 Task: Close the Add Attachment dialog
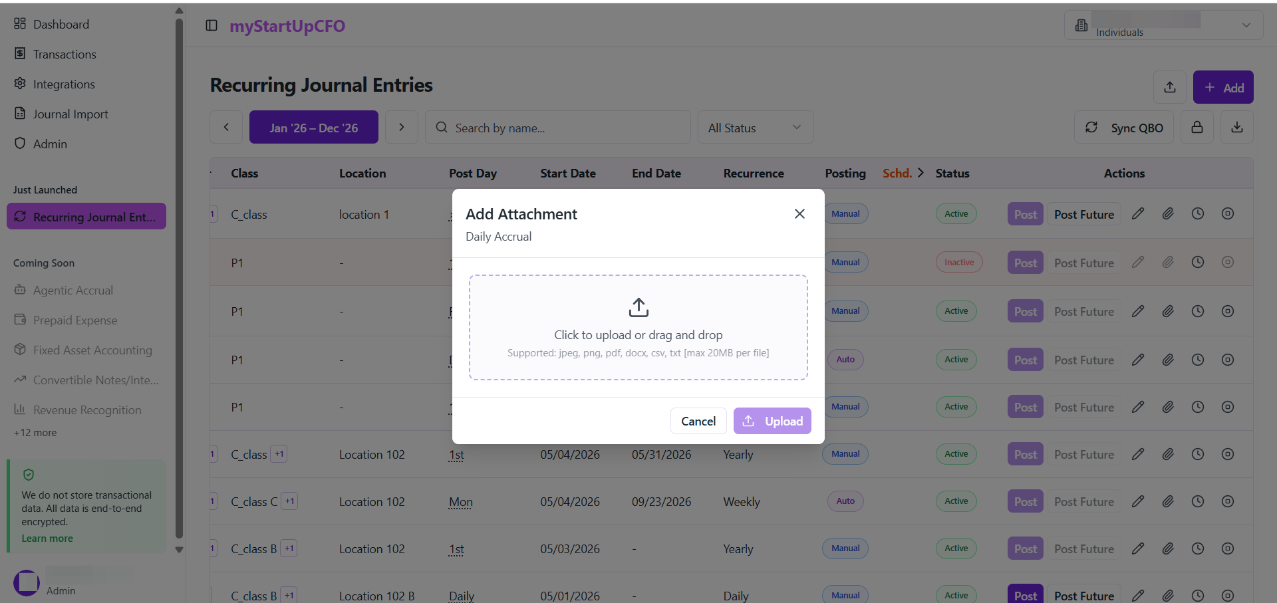799,213
